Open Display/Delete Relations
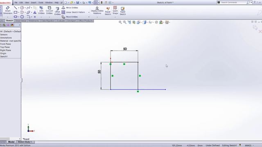 pos(97,10)
